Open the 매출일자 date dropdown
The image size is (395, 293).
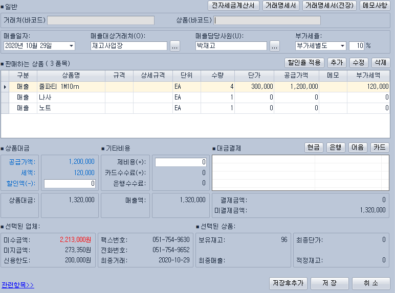click(x=71, y=46)
